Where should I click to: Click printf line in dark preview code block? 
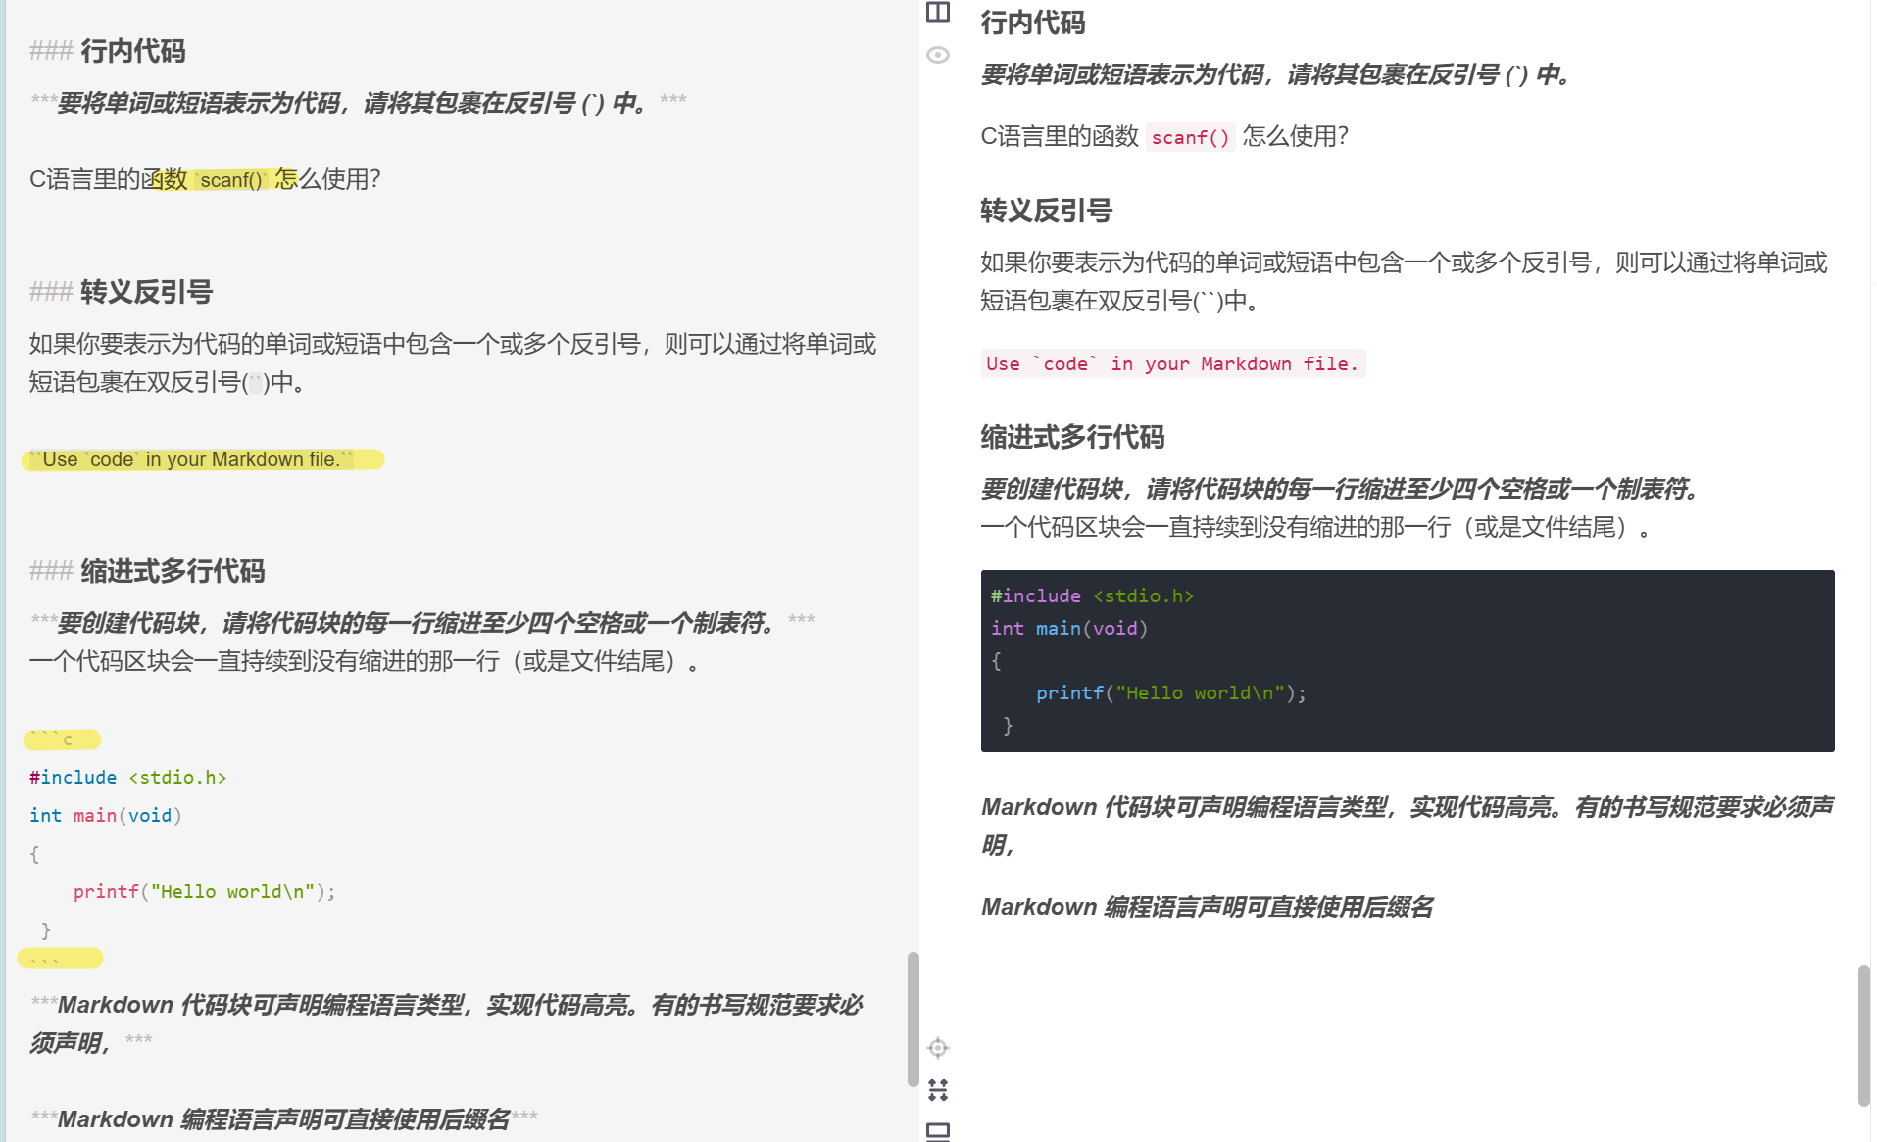[1171, 693]
